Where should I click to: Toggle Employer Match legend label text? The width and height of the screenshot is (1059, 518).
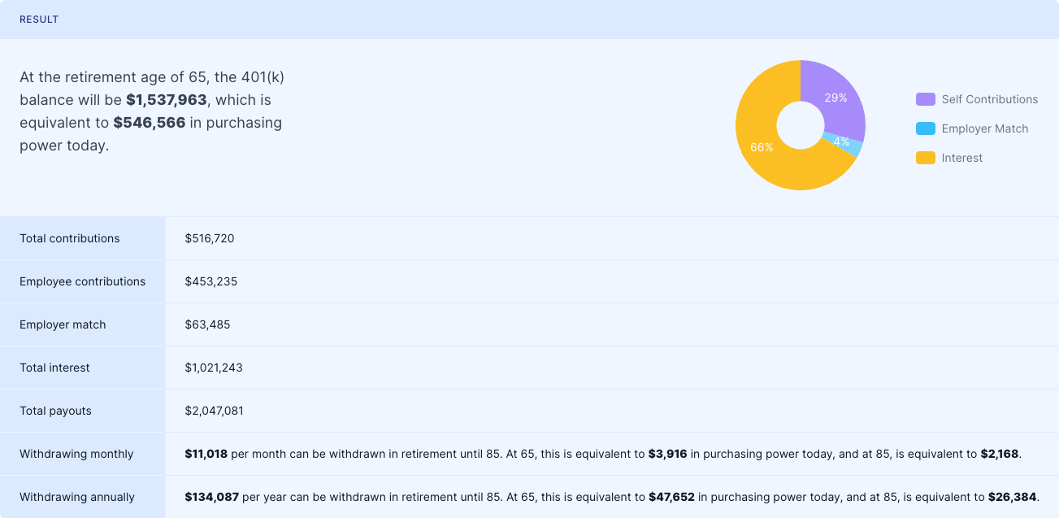984,128
